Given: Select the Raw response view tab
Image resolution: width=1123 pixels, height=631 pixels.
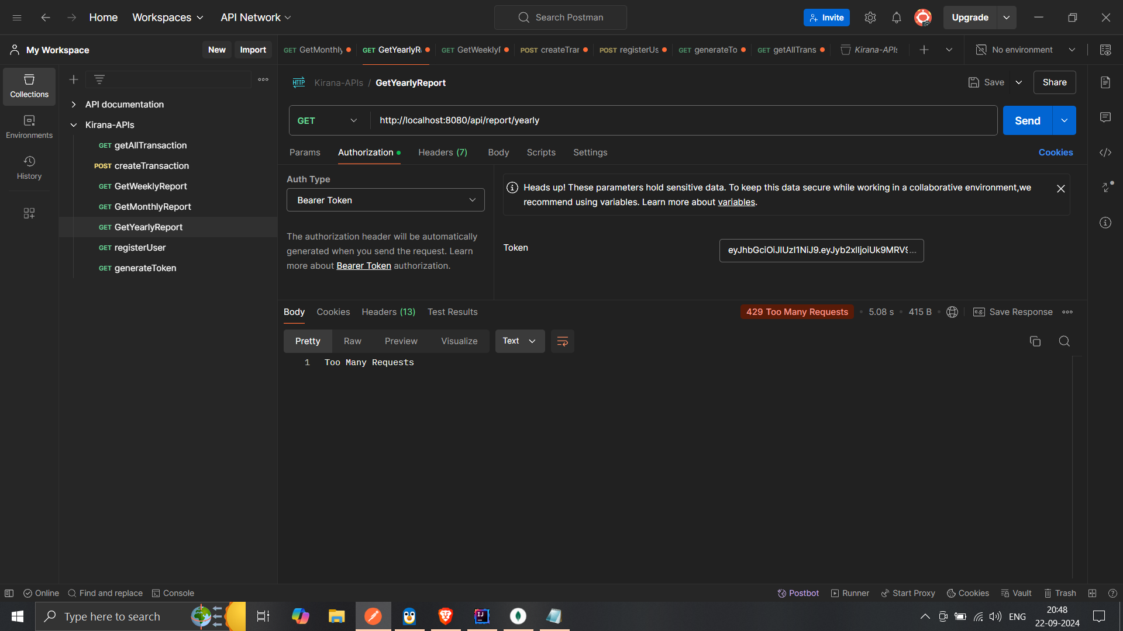Looking at the screenshot, I should click(x=352, y=341).
